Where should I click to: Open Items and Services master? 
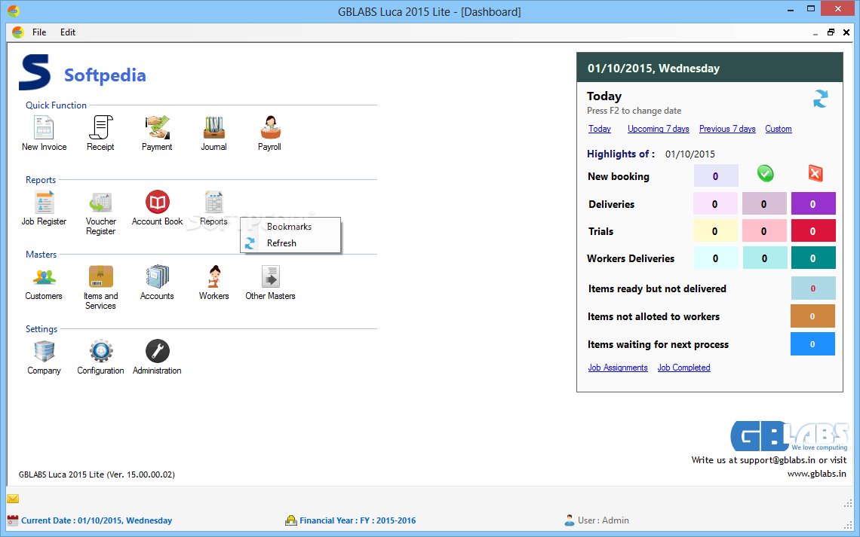coord(101,288)
